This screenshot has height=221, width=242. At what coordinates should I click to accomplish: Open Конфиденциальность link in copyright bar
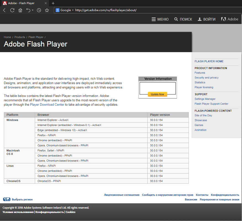[x=50, y=212]
